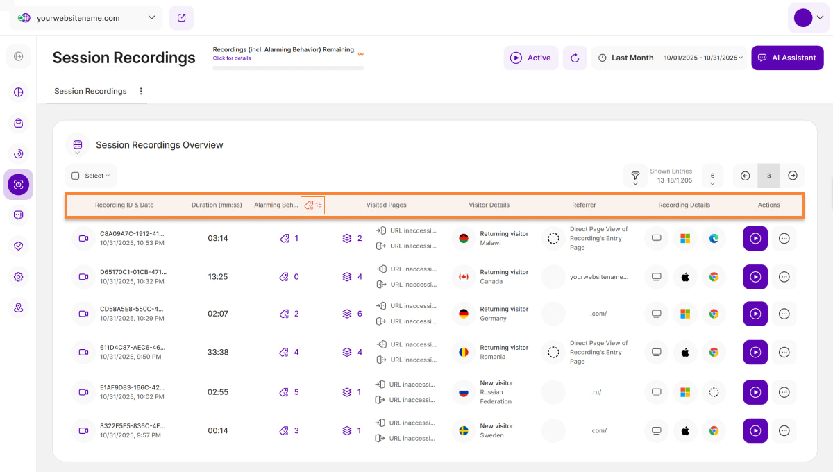Open the three-dot menu beside the Session Recordings tab
This screenshot has height=472, width=833.
click(x=141, y=91)
